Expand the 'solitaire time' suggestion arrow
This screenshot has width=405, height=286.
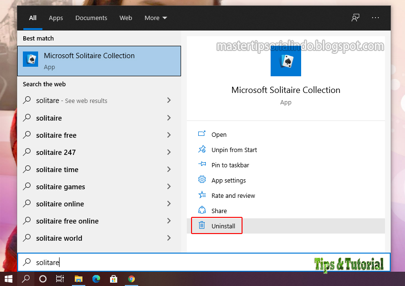click(x=169, y=169)
